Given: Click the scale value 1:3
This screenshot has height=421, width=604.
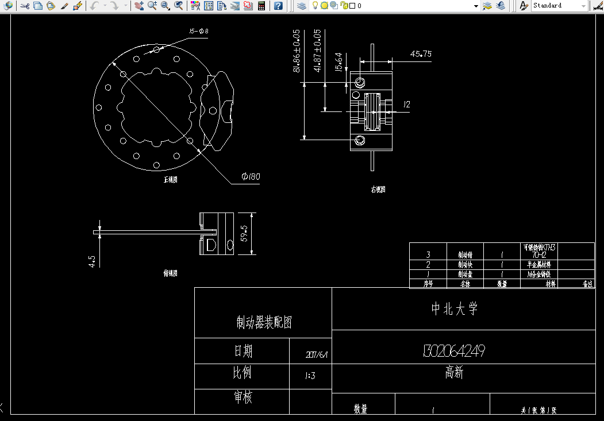Looking at the screenshot, I should click(x=310, y=376).
